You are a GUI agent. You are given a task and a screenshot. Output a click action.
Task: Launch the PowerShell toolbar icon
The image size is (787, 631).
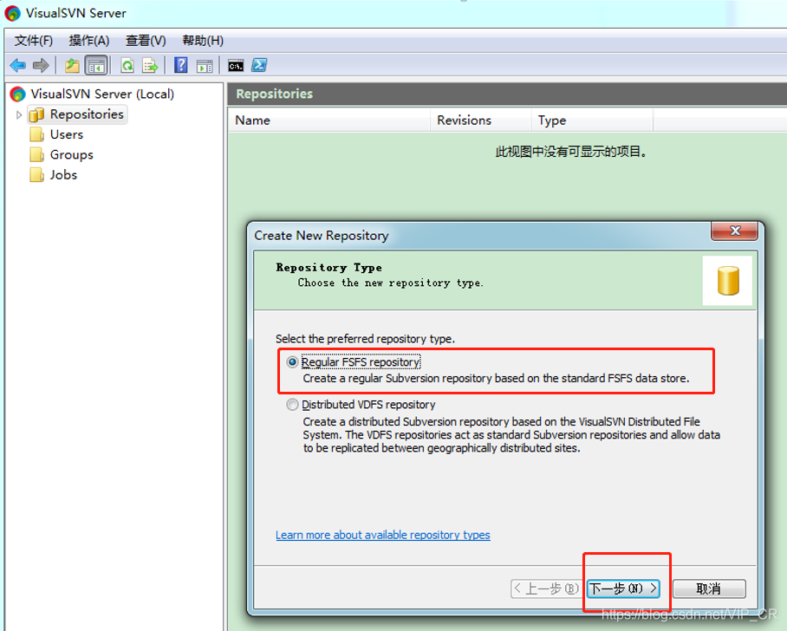[x=259, y=65]
